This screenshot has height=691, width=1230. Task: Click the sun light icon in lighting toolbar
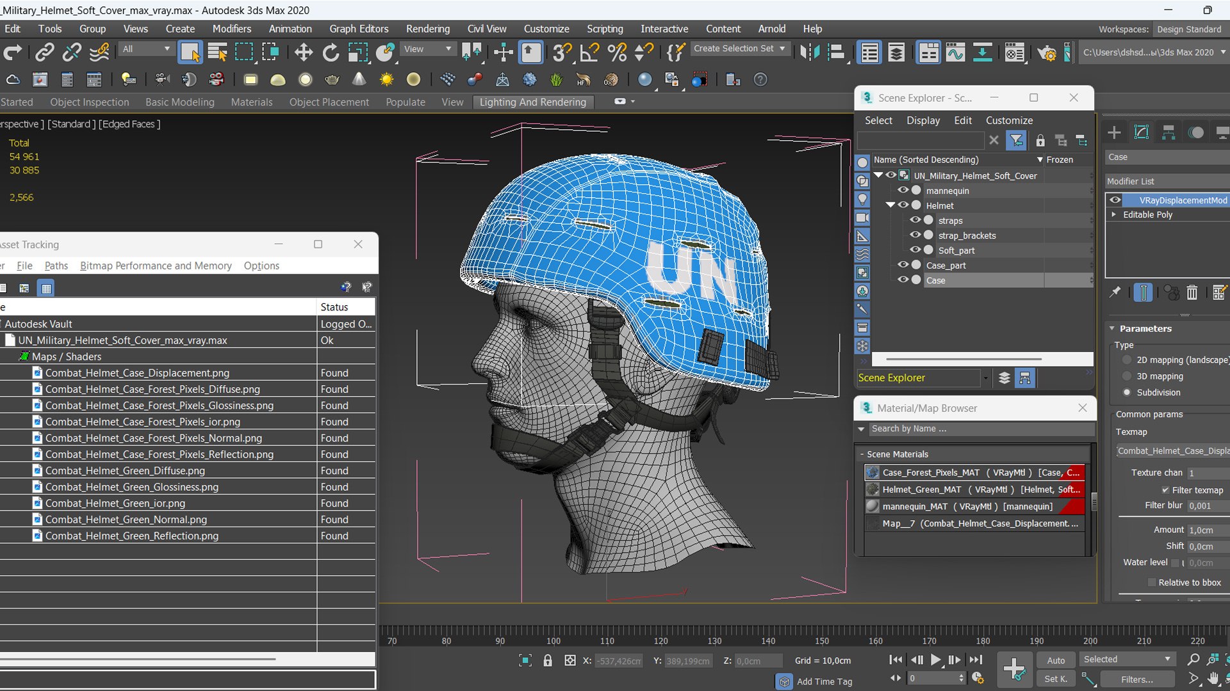[386, 79]
